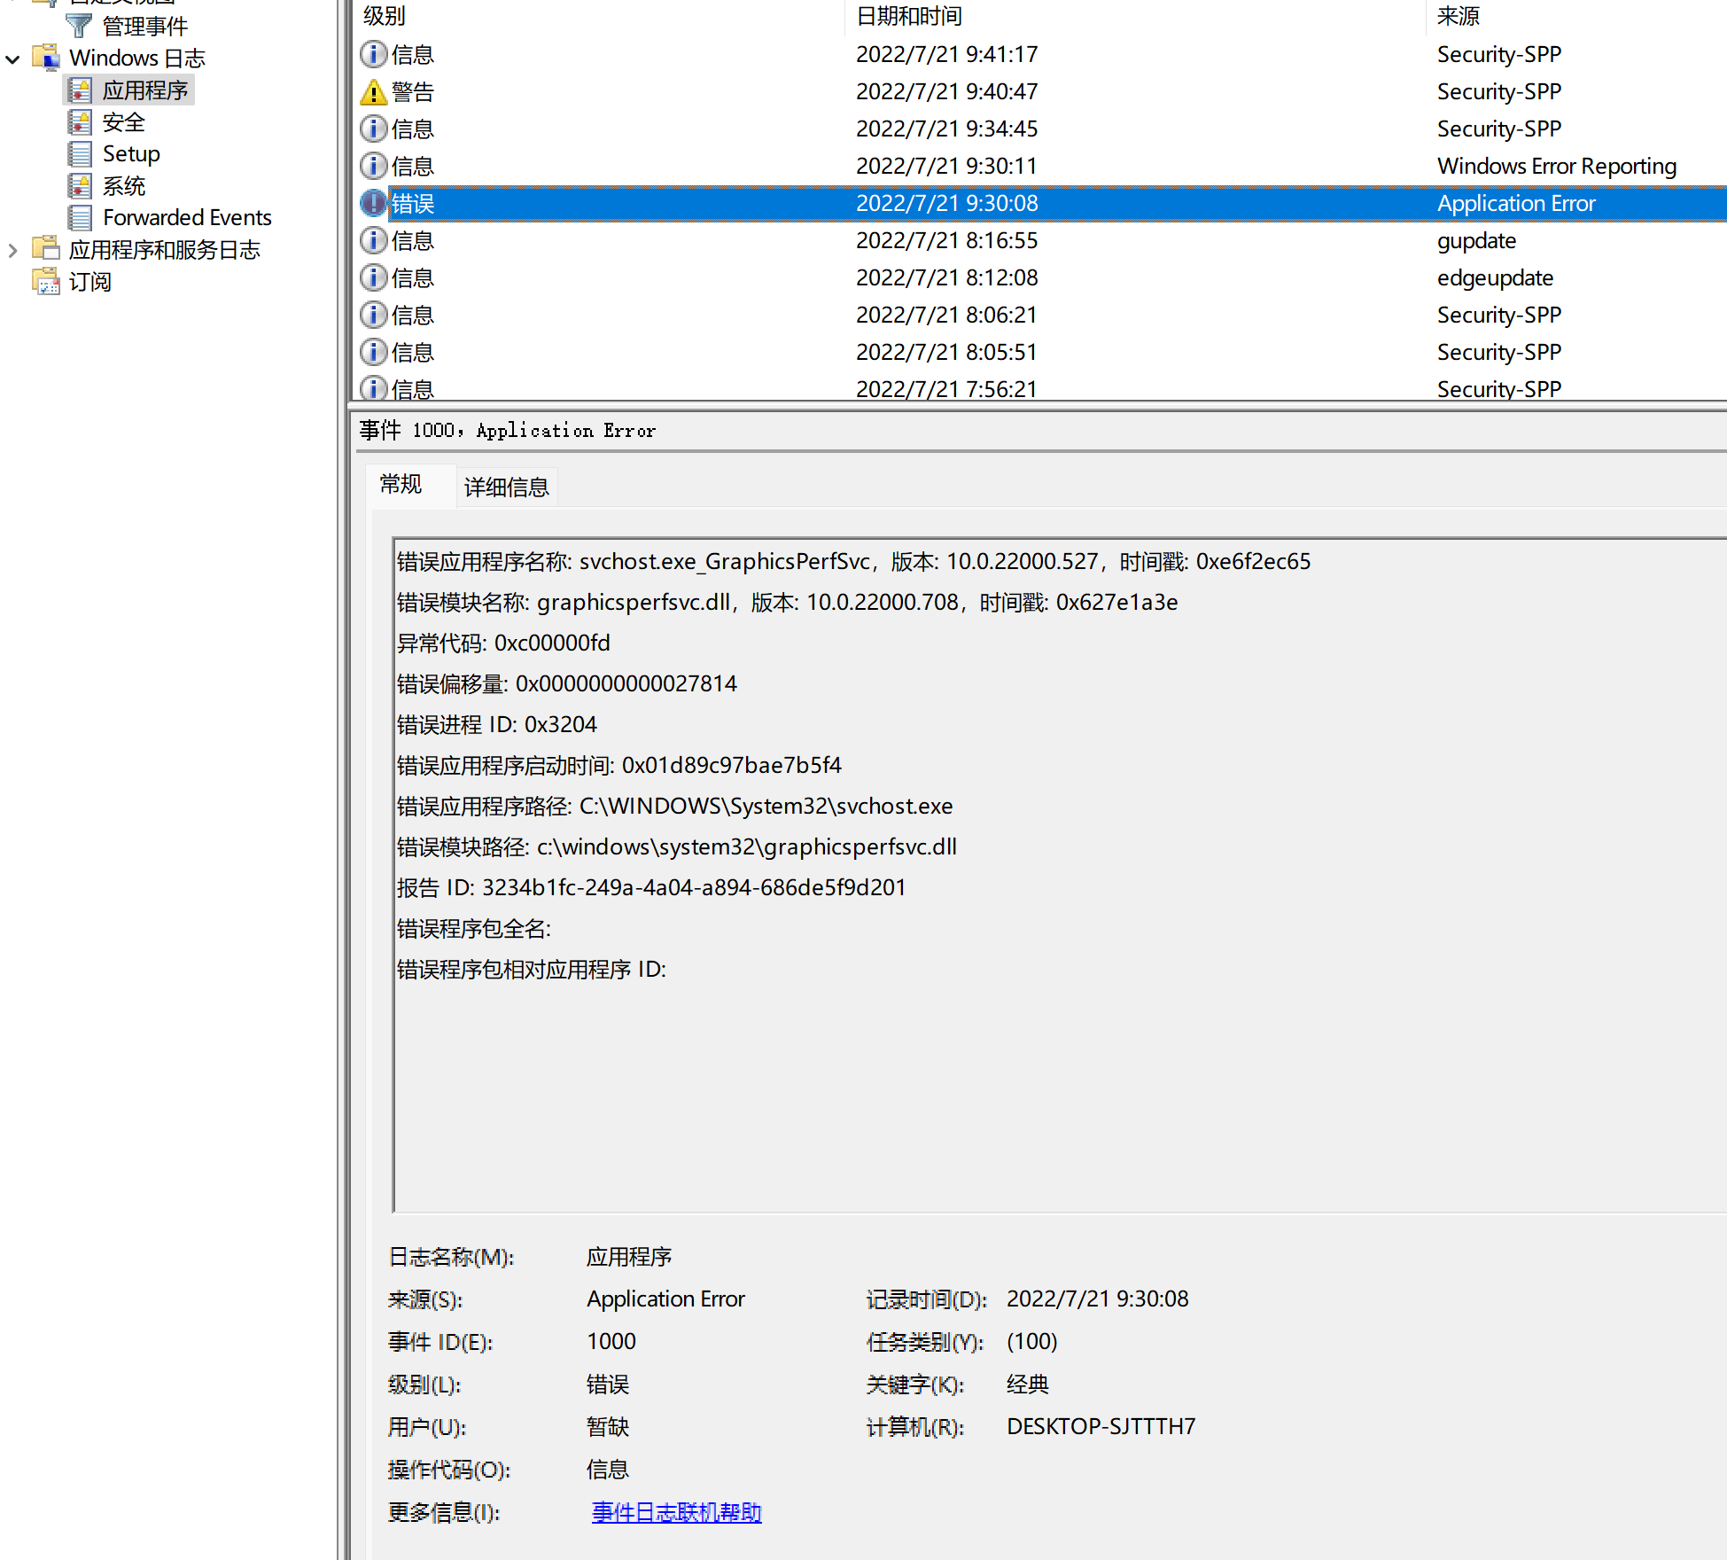
Task: Switch to the 常规 tab
Action: tap(401, 484)
